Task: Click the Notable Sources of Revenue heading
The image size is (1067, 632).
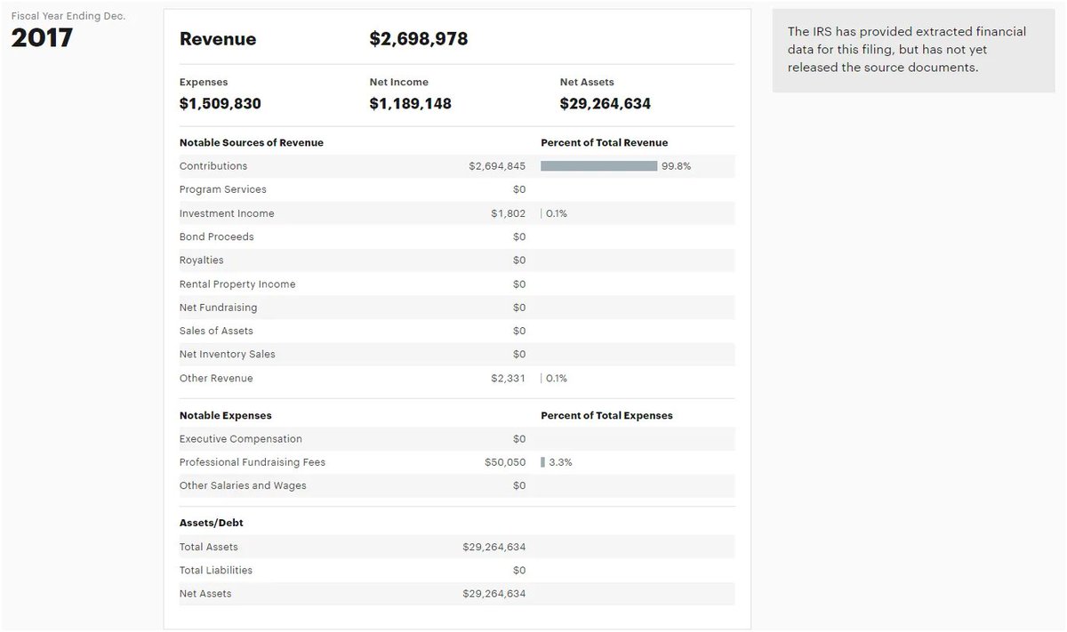Action: coord(251,143)
